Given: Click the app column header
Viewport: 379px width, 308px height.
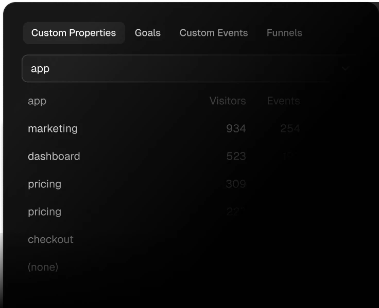Looking at the screenshot, I should [x=37, y=101].
